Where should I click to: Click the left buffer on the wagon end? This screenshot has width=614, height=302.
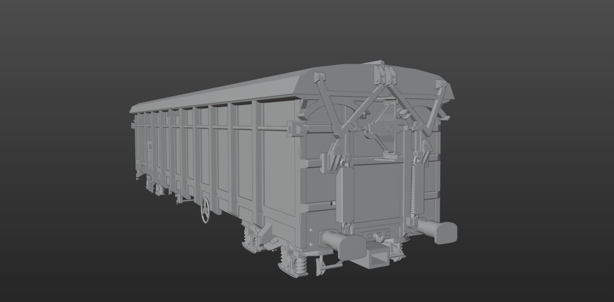click(x=343, y=244)
